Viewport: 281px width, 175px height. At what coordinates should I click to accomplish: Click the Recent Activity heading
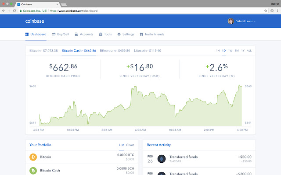point(159,145)
